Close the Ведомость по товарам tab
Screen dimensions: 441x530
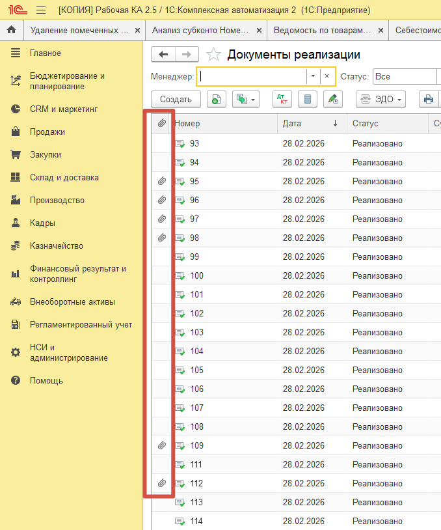coord(381,31)
